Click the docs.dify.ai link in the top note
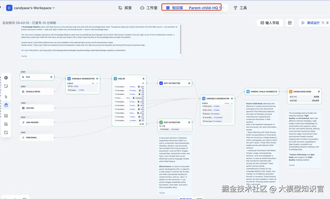This screenshot has height=199, width=330. tap(84, 50)
